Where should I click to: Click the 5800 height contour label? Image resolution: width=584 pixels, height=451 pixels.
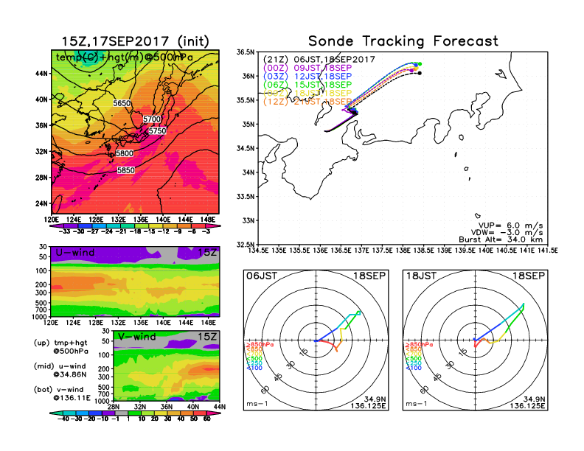click(x=125, y=153)
